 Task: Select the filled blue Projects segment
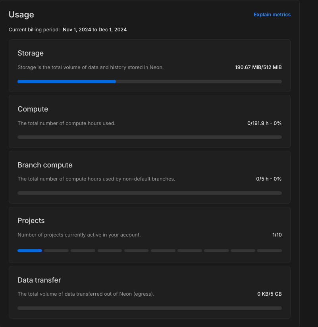click(30, 251)
